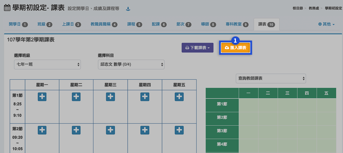Add course to Friday period 1
The image size is (343, 153).
(179, 97)
